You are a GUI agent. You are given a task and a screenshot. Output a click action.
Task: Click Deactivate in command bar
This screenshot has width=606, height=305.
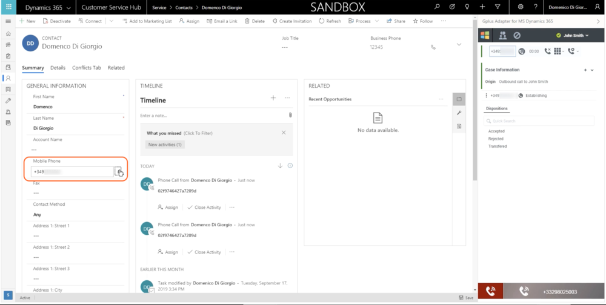coord(57,21)
